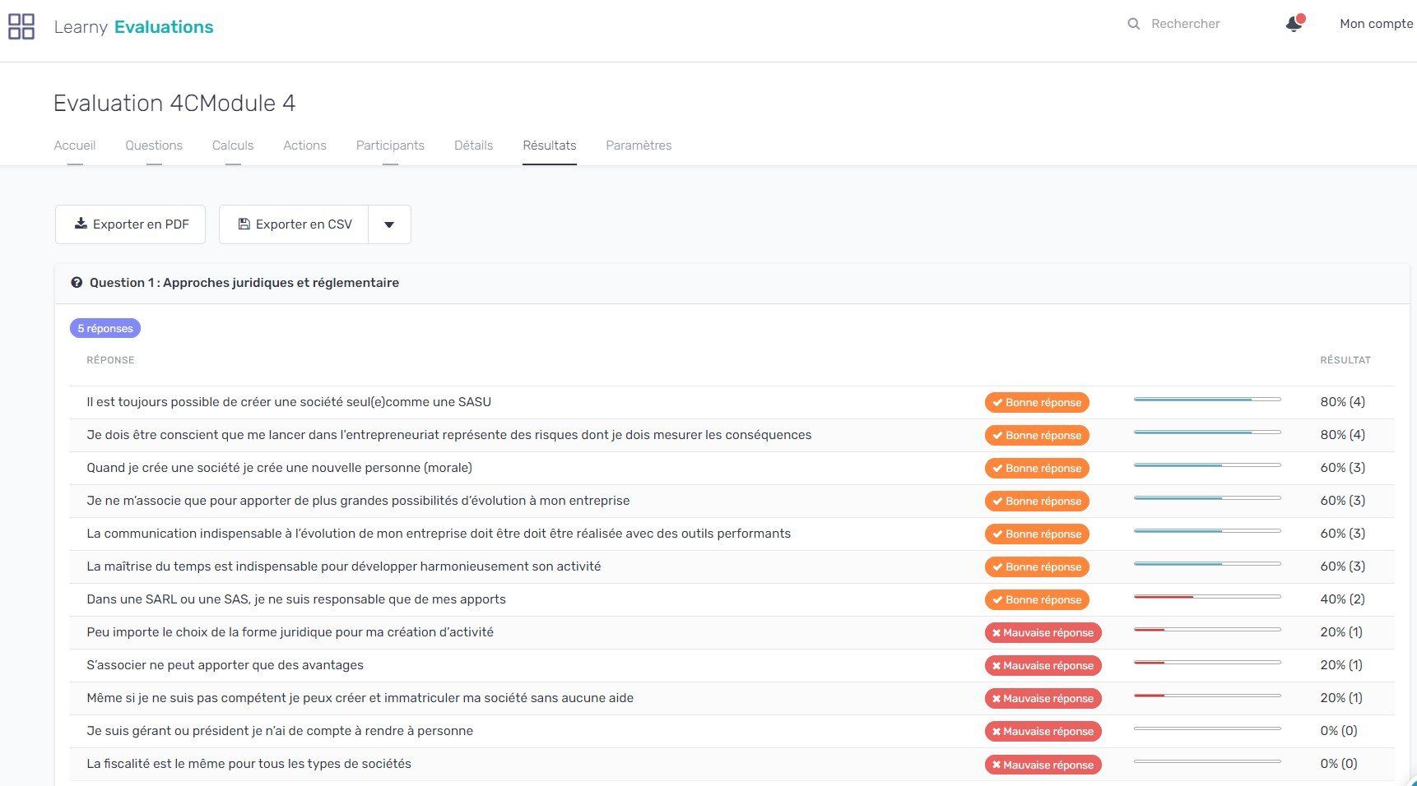Click the 'Mauvaise réponse' badge for the fiscalité answer
This screenshot has width=1417, height=786.
(1043, 765)
